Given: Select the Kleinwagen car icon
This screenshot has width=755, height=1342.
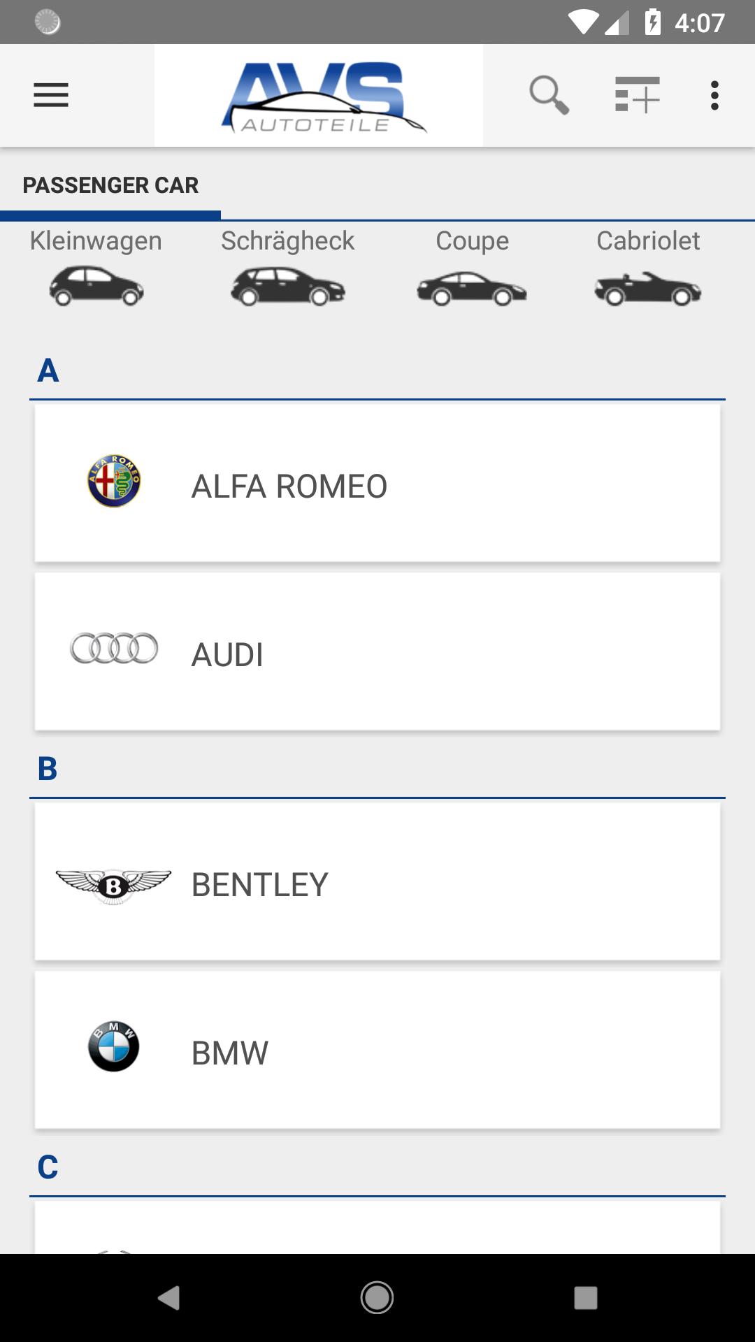Looking at the screenshot, I should 96,286.
